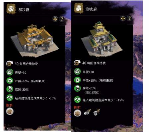Click the second requirement icon in 御史府 panel
Viewport: 149px width, 132px height.
[x=87, y=112]
